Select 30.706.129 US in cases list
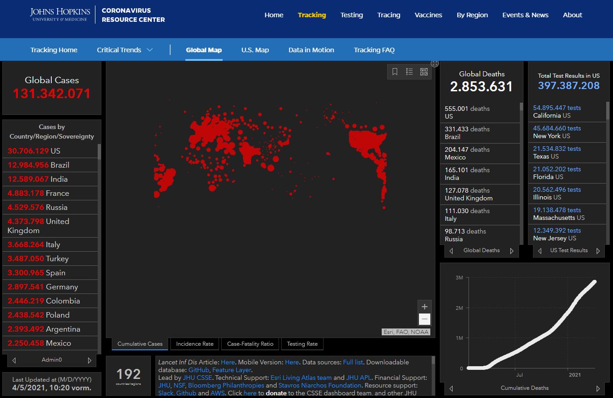 [x=50, y=151]
